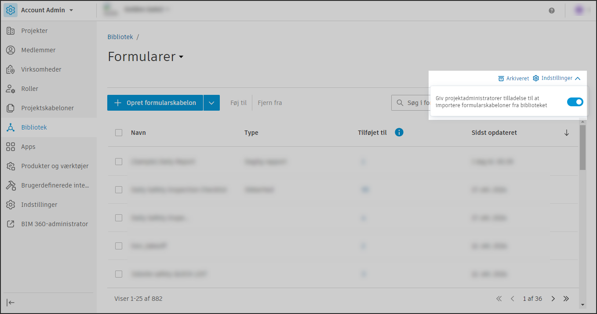Click the help question mark icon
597x314 pixels.
click(552, 11)
